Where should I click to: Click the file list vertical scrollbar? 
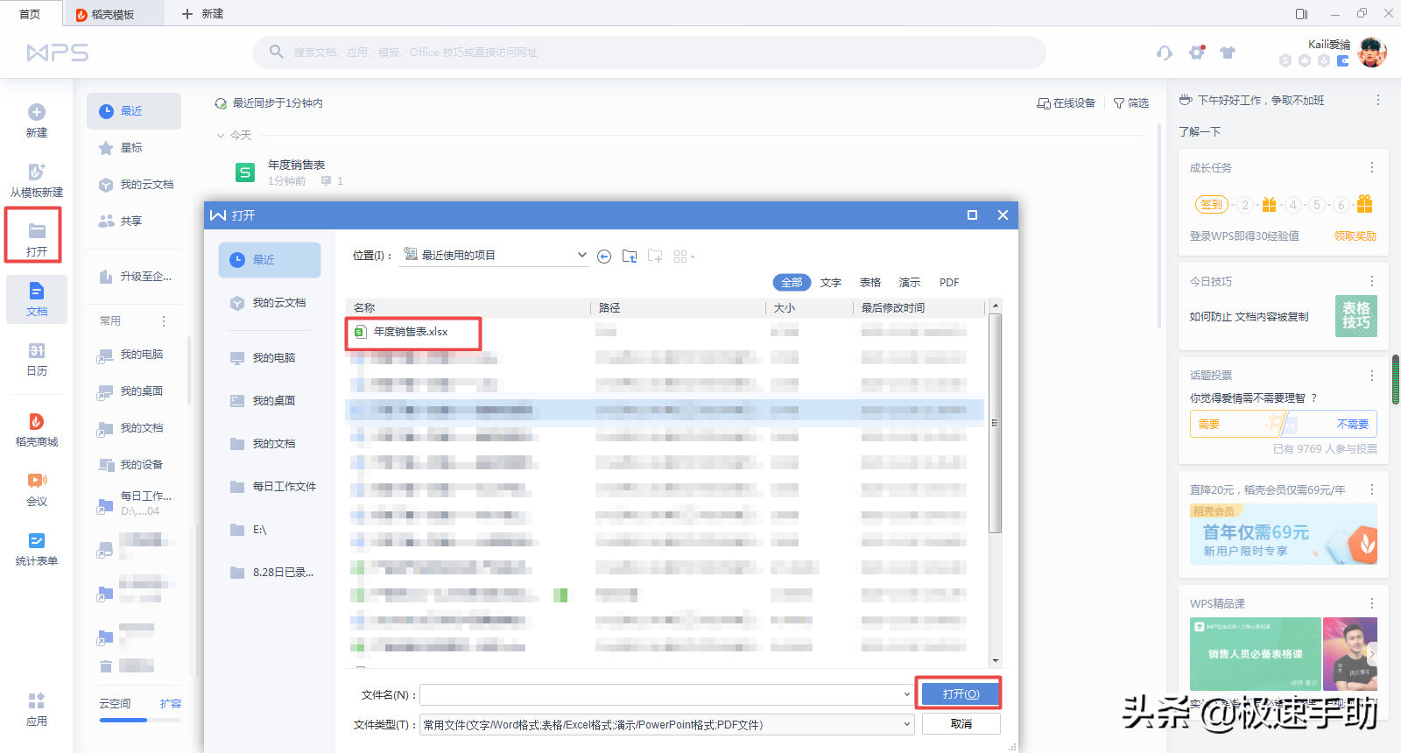[995, 423]
